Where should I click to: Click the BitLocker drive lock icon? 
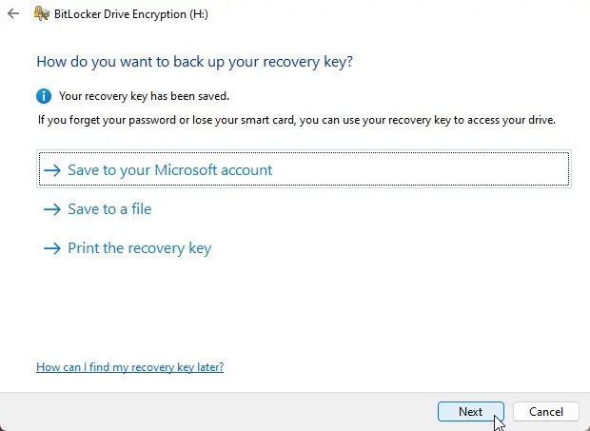pyautogui.click(x=42, y=14)
